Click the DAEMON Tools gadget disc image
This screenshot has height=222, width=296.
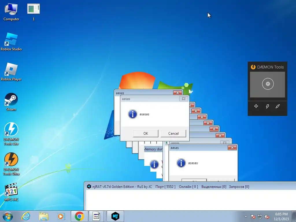[267, 84]
